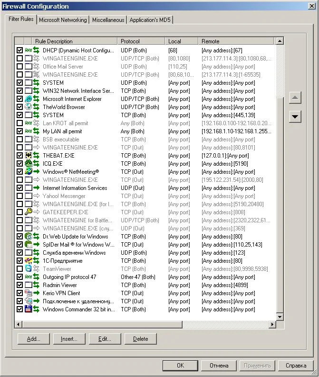Click the ANY icon beside Lan KROT all permit
The height and width of the screenshot is (377, 319).
click(x=29, y=123)
